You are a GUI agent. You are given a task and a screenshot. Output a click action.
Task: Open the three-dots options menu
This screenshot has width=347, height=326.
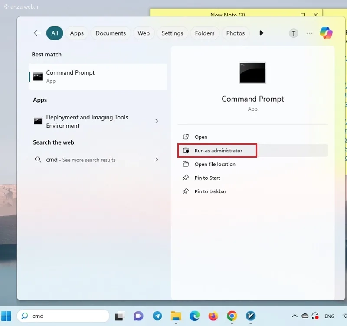click(310, 33)
